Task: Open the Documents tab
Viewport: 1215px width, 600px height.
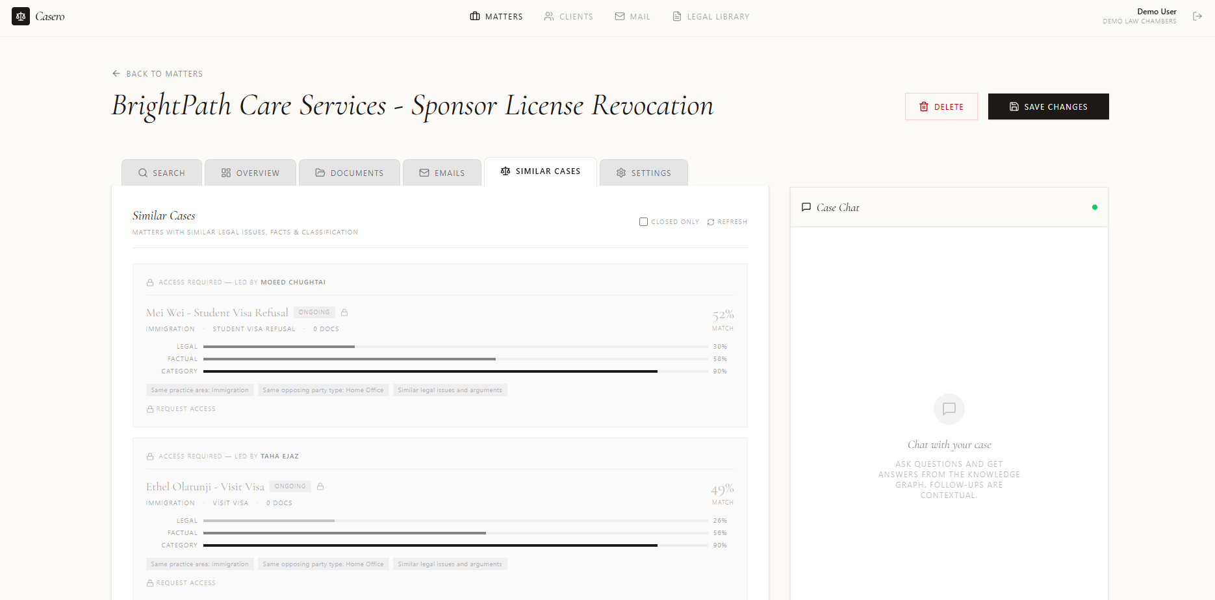Action: [x=350, y=173]
